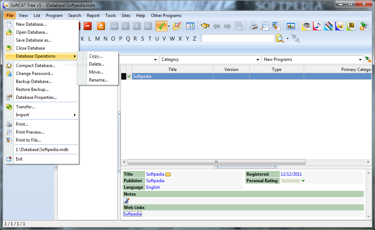Sort by Version column header
This screenshot has width=375, height=230.
[231, 70]
